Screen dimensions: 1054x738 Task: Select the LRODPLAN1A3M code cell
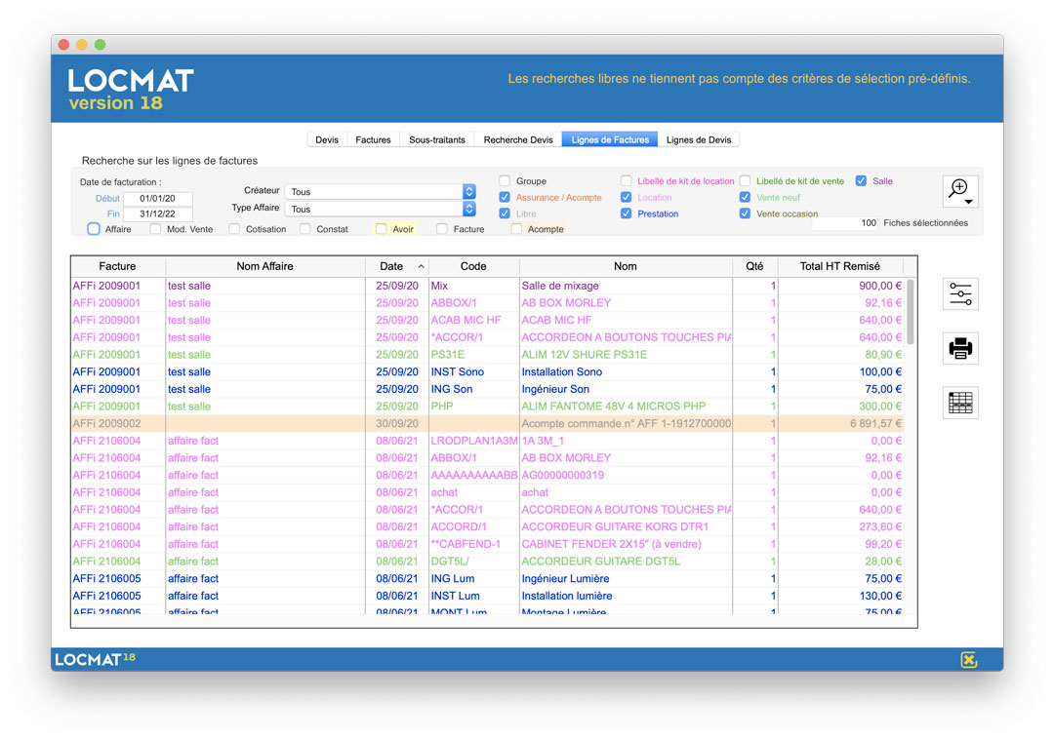click(x=474, y=442)
